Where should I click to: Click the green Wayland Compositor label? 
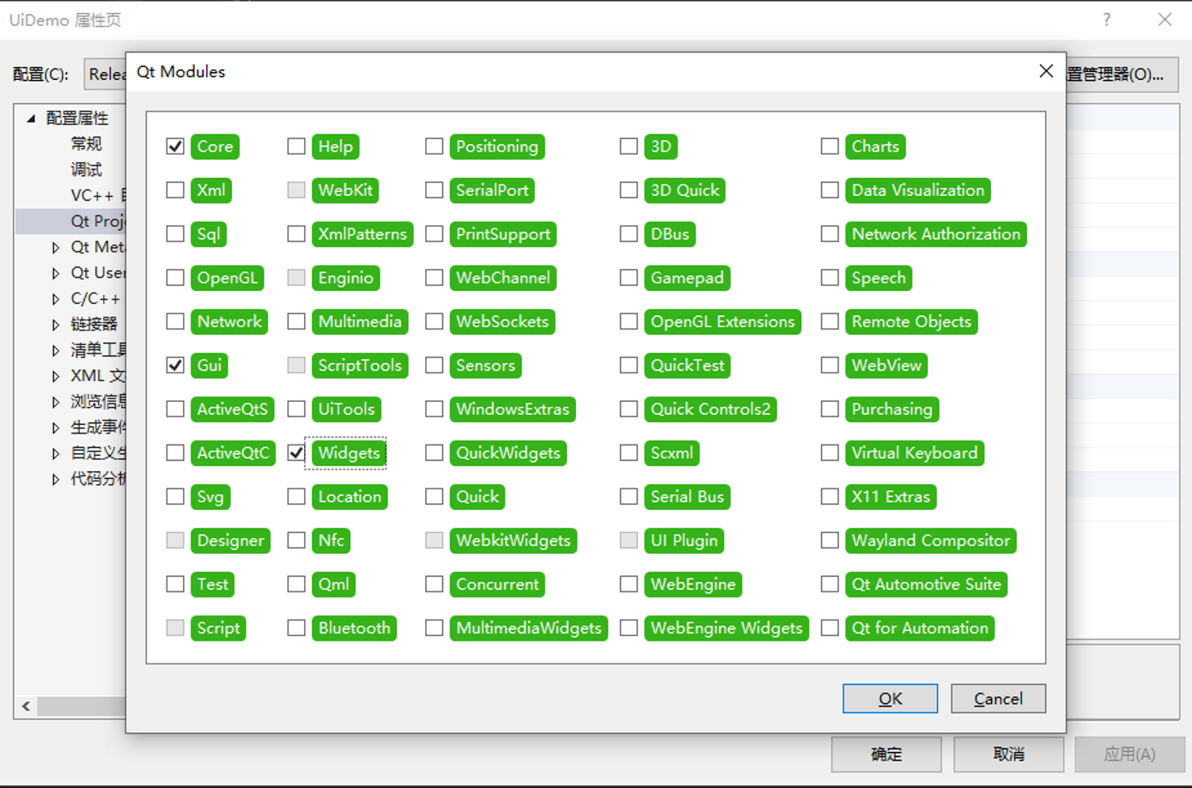(931, 541)
